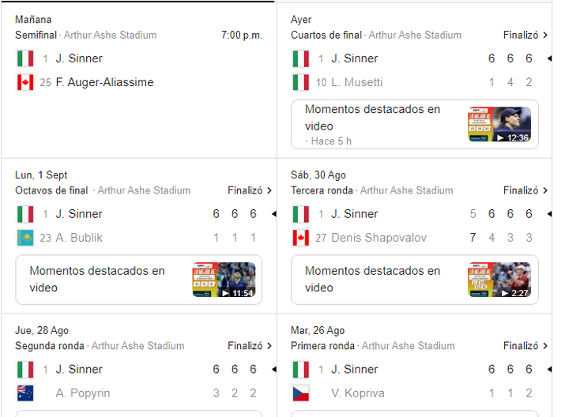Open F. Auger-Aliassime player link

click(104, 82)
